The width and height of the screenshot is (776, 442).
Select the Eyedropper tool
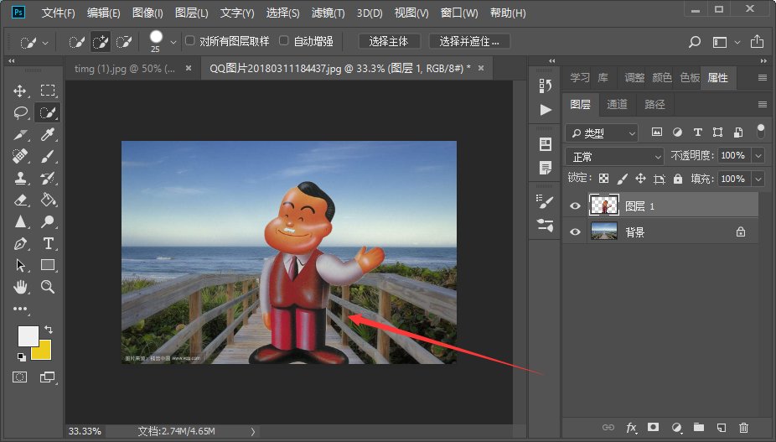pyautogui.click(x=48, y=134)
